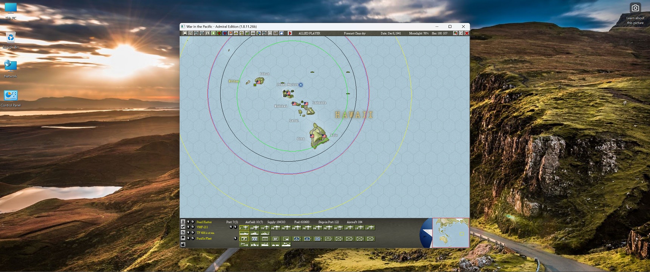Click the red plane on green toolbar icon
Viewport: 650px width, 272px height.
click(219, 33)
